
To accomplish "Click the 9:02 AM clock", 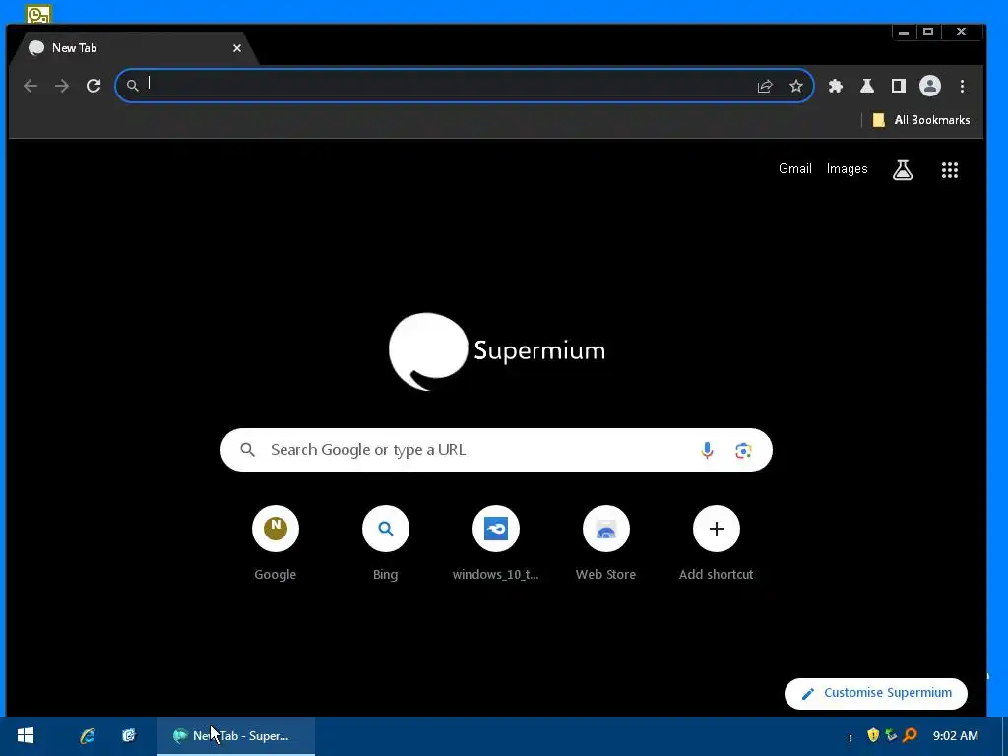I will [x=955, y=736].
